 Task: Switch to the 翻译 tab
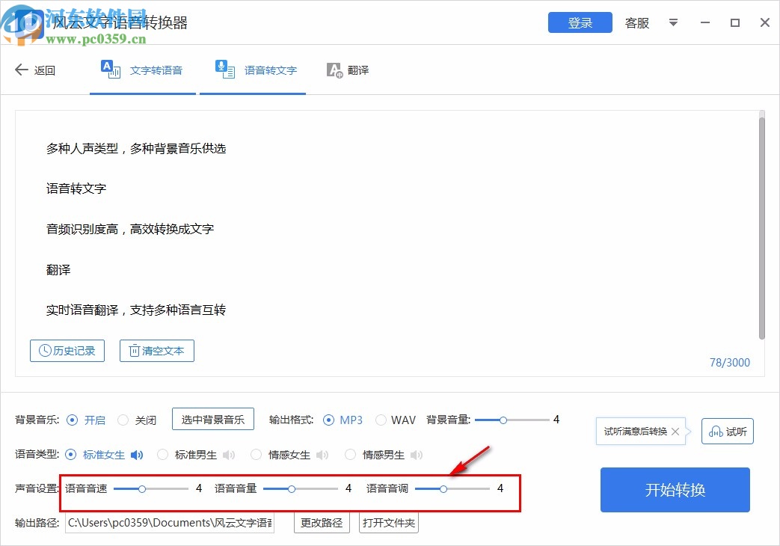point(348,70)
